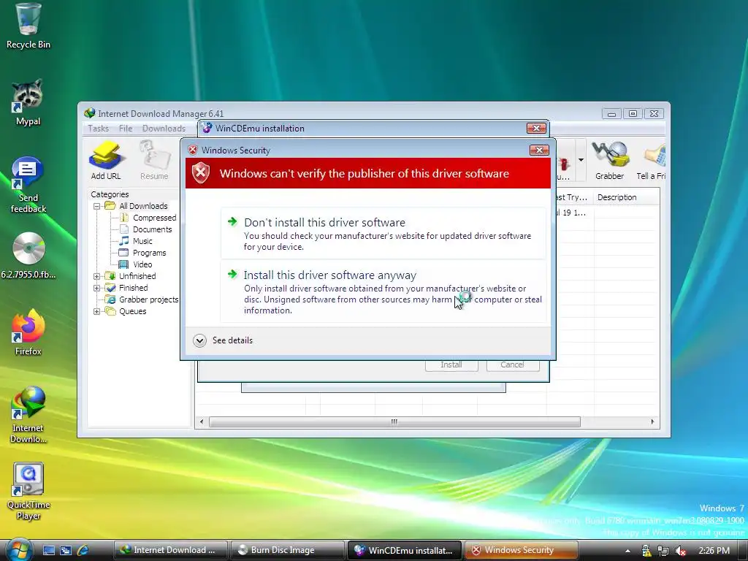Open the toolbar dropdown arrow beside Grabber
The height and width of the screenshot is (561, 748).
[x=581, y=160]
